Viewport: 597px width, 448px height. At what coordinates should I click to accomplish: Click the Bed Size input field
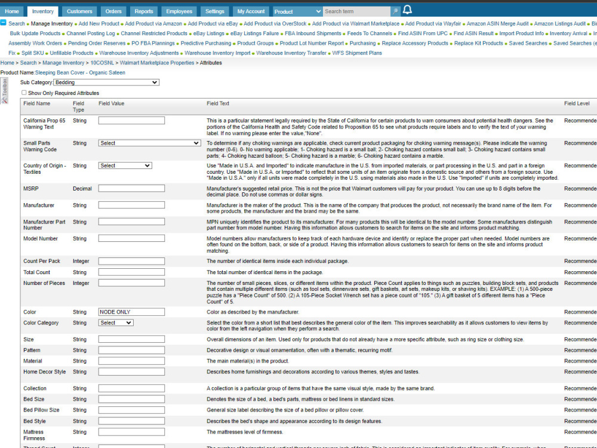[x=131, y=399]
